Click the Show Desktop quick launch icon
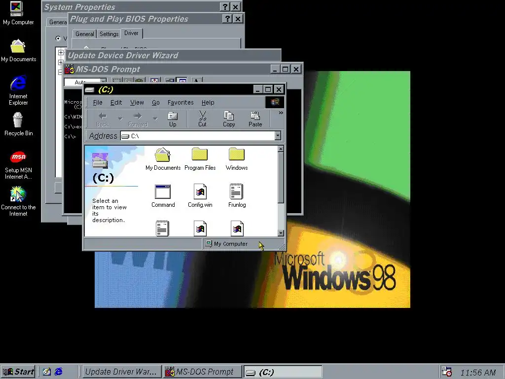 point(47,372)
